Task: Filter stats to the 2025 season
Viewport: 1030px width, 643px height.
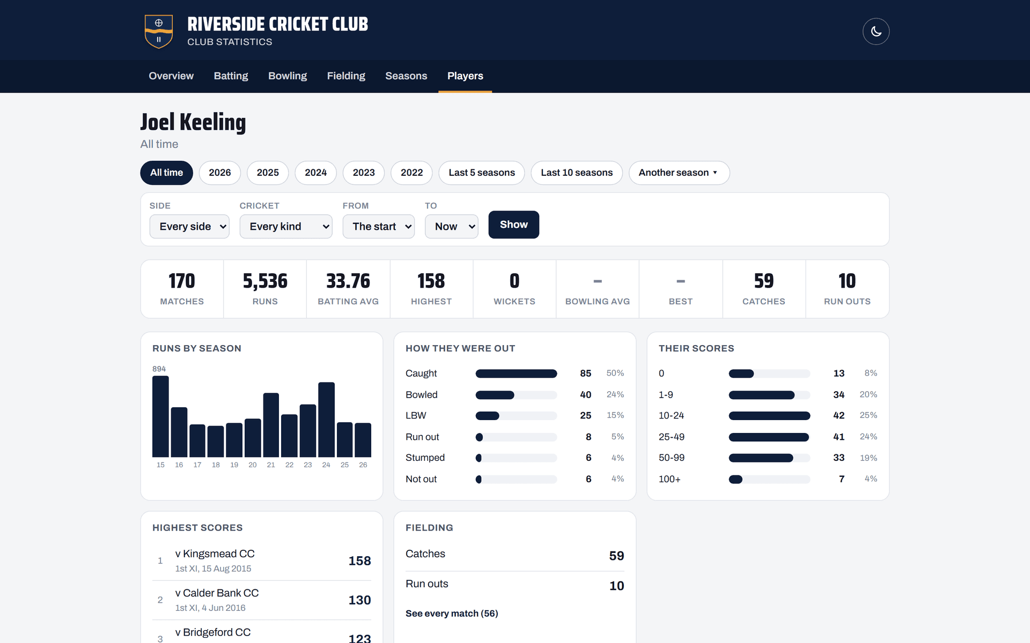Action: [268, 173]
